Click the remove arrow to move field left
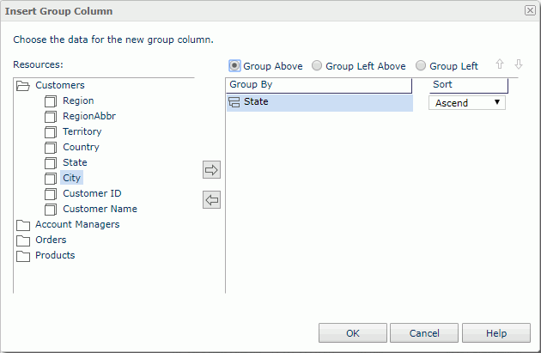This screenshot has width=541, height=353. click(211, 200)
